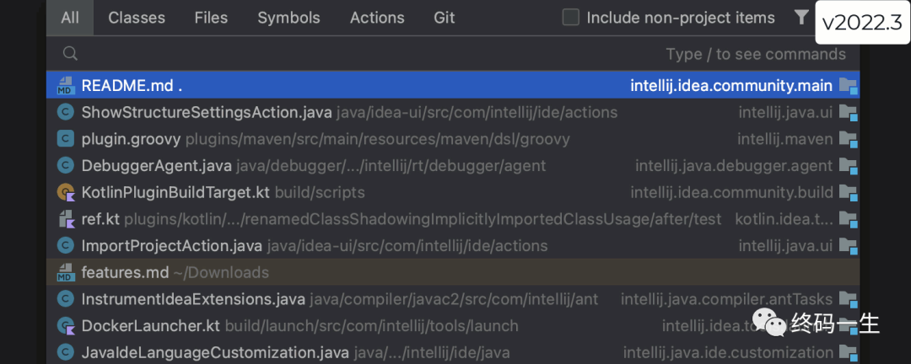This screenshot has width=911, height=364.
Task: Open the Git tab
Action: (444, 18)
